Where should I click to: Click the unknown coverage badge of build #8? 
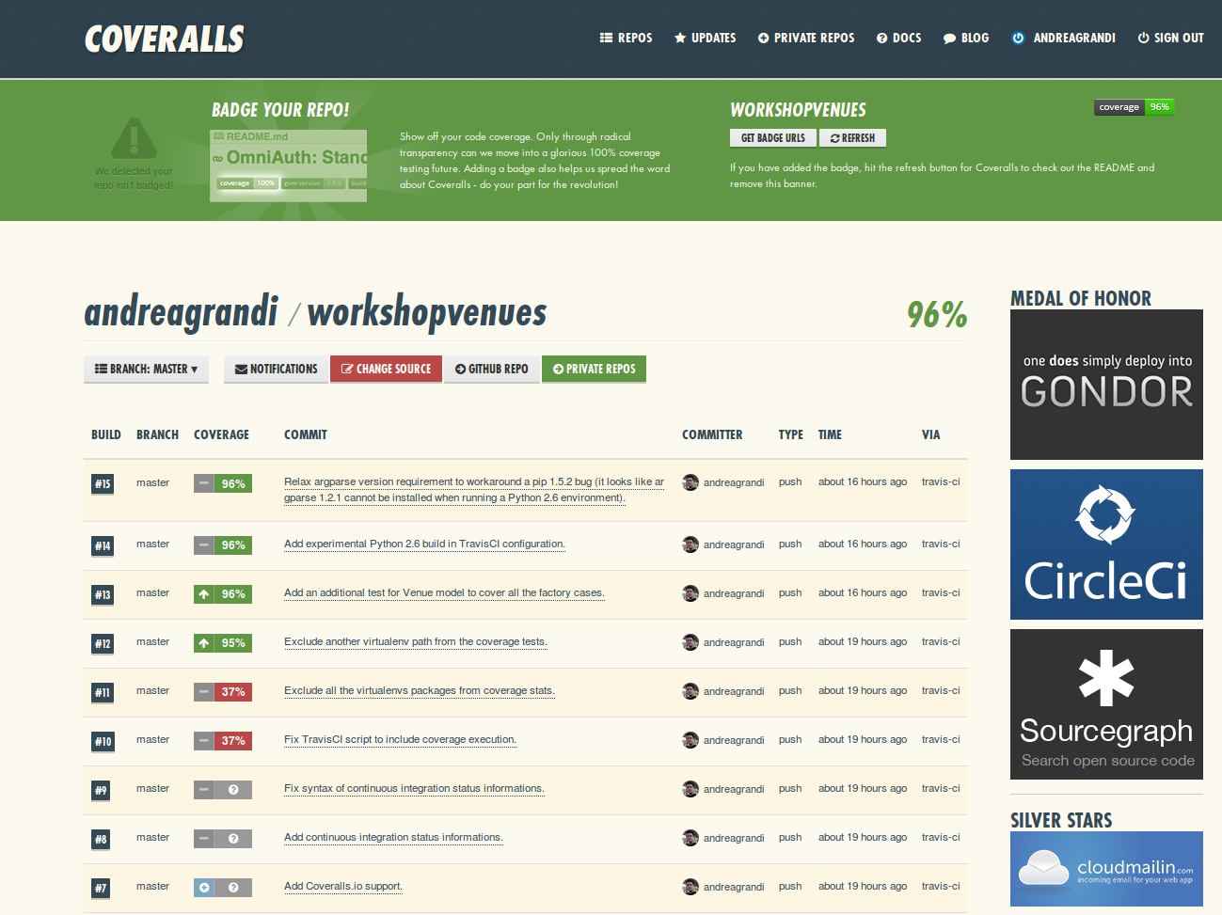coord(223,838)
